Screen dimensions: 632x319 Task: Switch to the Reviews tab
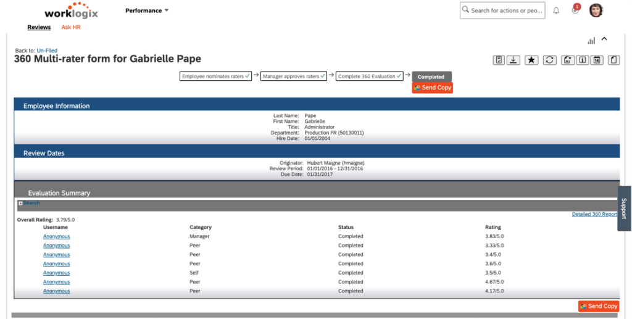pyautogui.click(x=39, y=27)
